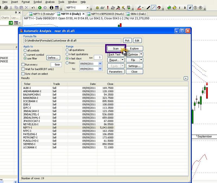Select 'n last days' range option
This screenshot has height=183, width=217.
[67, 58]
